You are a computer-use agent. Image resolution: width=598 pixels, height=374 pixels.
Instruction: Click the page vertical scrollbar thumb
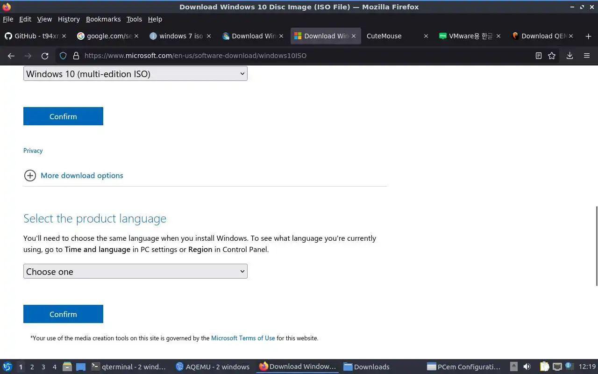point(596,246)
